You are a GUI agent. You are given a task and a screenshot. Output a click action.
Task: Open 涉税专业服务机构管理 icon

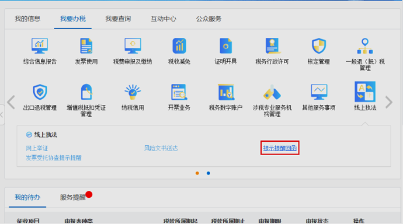(272, 92)
